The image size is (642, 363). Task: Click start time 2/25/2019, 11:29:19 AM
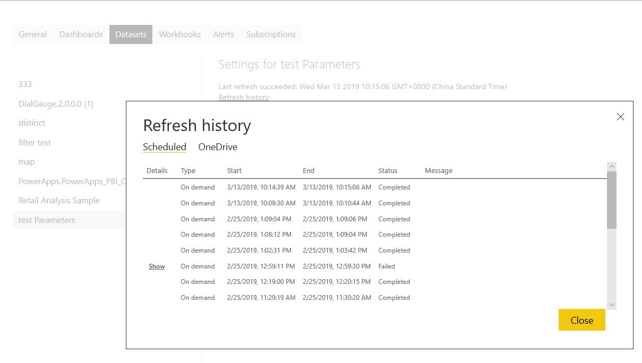[x=261, y=298]
